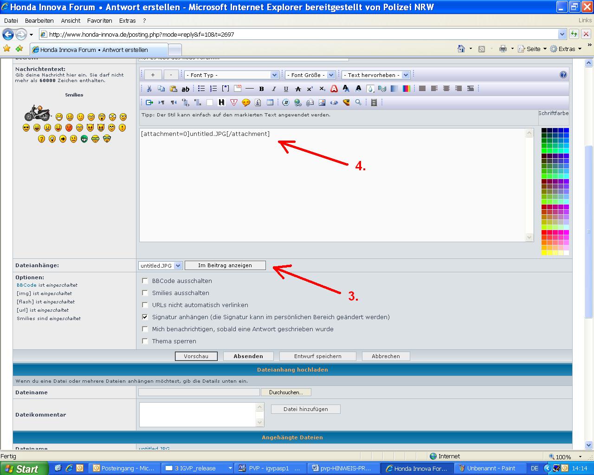Insert a bulleted list

201,89
